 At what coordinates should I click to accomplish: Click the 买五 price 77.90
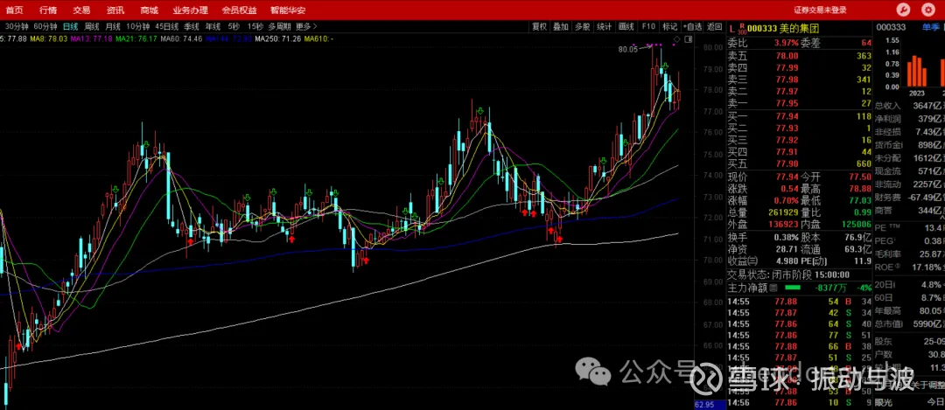pos(787,163)
